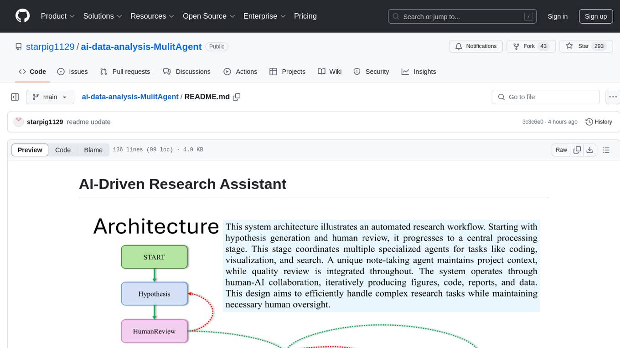Expand the Open Source menu
Viewport: 620px width, 348px height.
[x=209, y=16]
